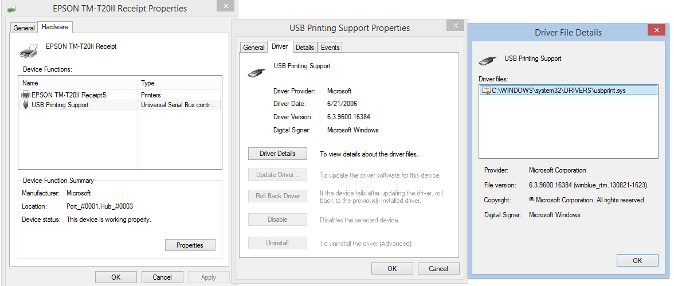
Task: Confirm OK in EPSON Receipt Properties window
Action: (x=116, y=277)
